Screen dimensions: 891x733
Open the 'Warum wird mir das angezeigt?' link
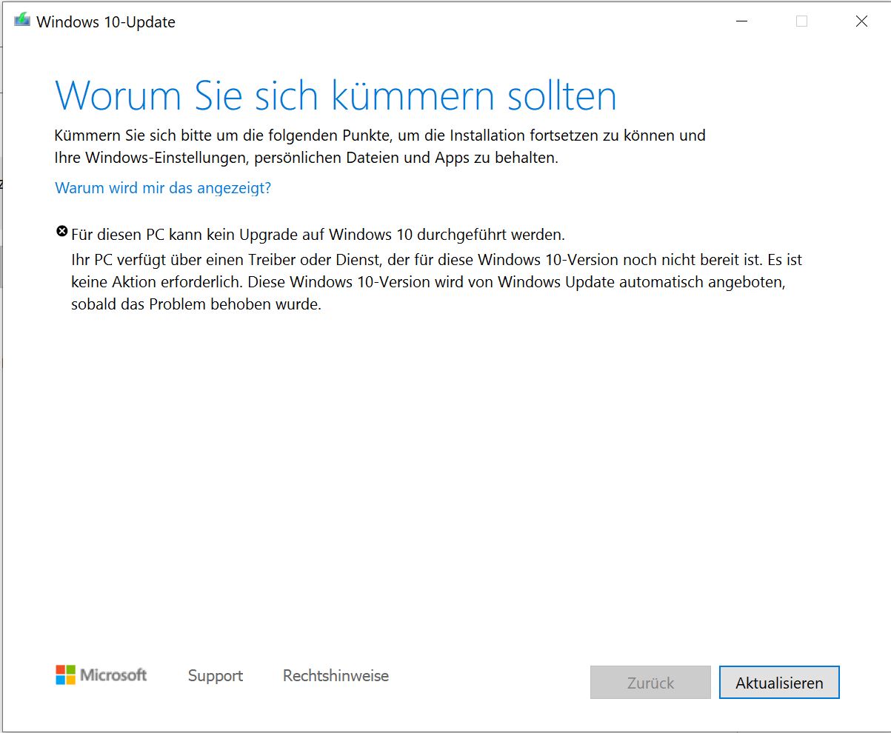point(163,188)
